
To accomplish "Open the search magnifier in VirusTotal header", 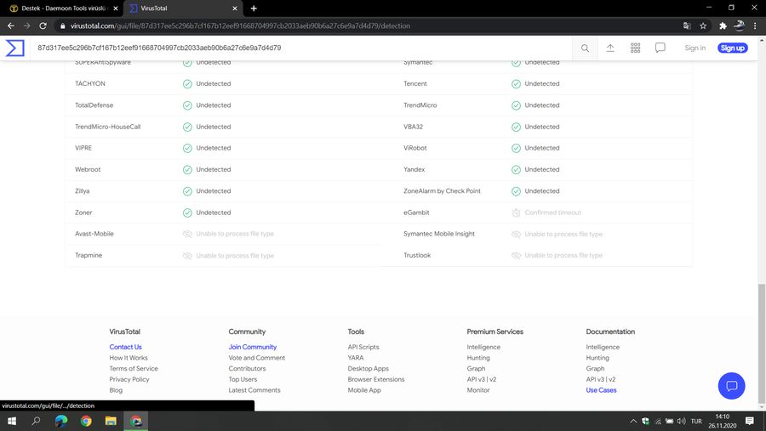I will 585,48.
